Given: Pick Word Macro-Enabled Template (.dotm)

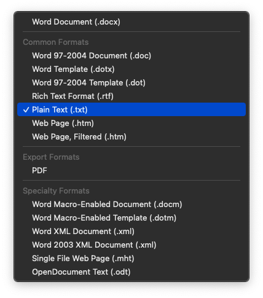Looking at the screenshot, I should (x=131, y=218).
